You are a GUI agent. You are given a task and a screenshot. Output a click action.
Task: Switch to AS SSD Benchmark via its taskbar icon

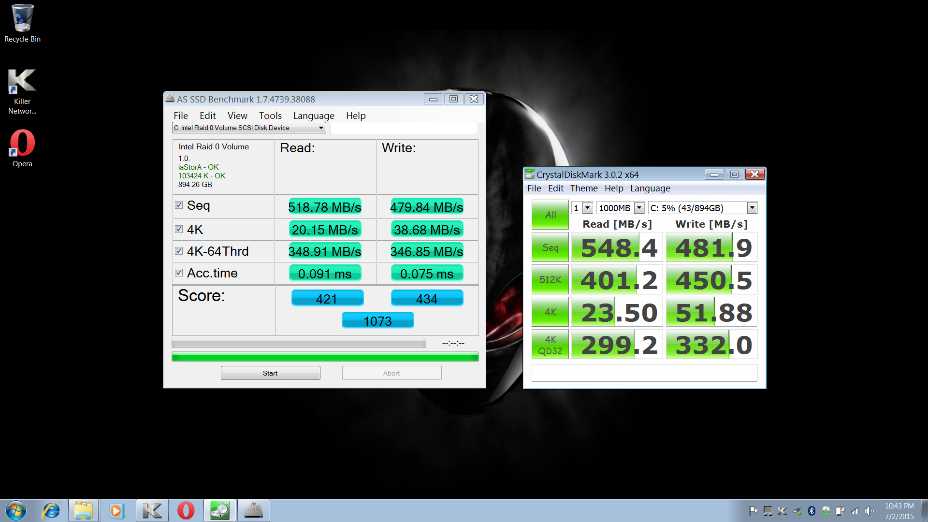tap(253, 510)
